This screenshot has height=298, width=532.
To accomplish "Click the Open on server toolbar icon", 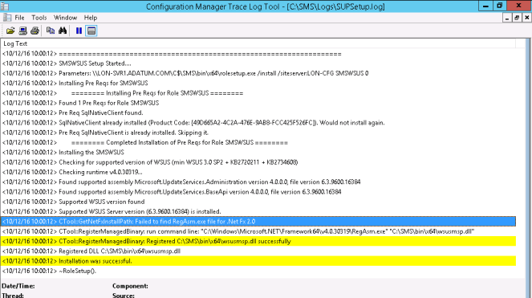I will 22,31.
